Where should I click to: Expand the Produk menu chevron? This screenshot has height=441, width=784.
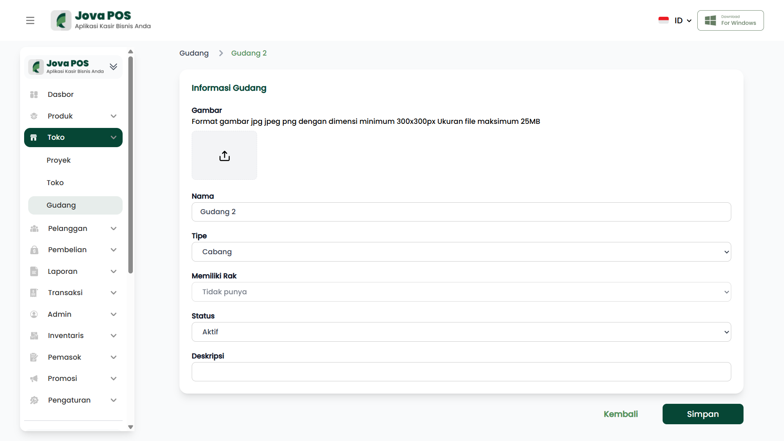114,116
